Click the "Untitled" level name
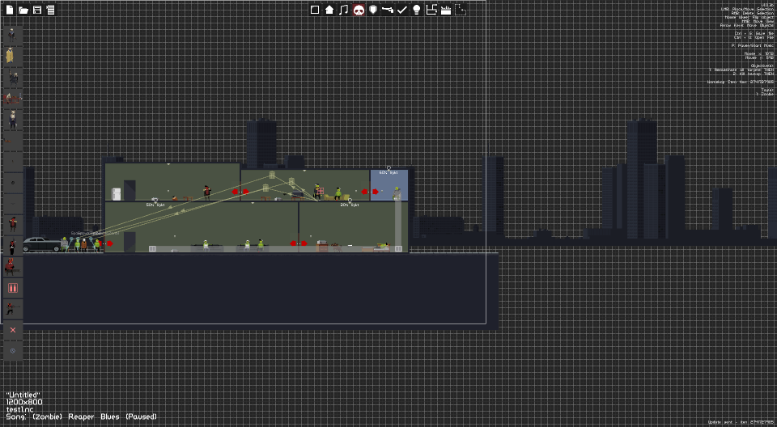This screenshot has width=777, height=427. 23,395
